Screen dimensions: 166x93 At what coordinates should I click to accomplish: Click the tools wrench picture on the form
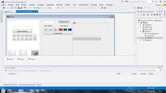[x=35, y=53]
